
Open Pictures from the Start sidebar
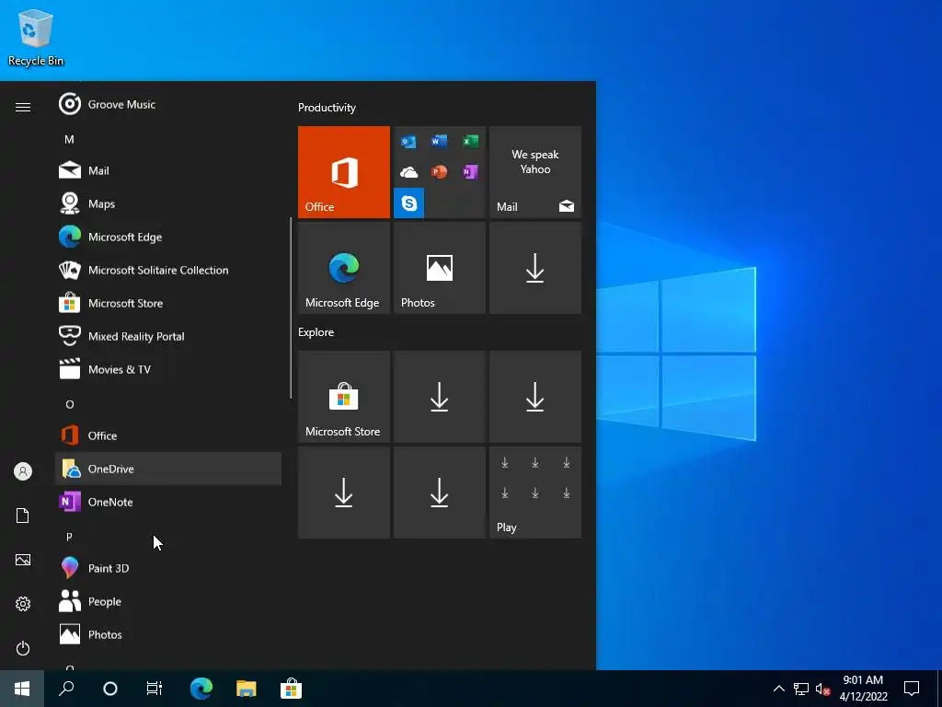[23, 560]
